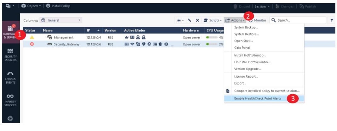Open the Columns General dropdown

pos(61,20)
